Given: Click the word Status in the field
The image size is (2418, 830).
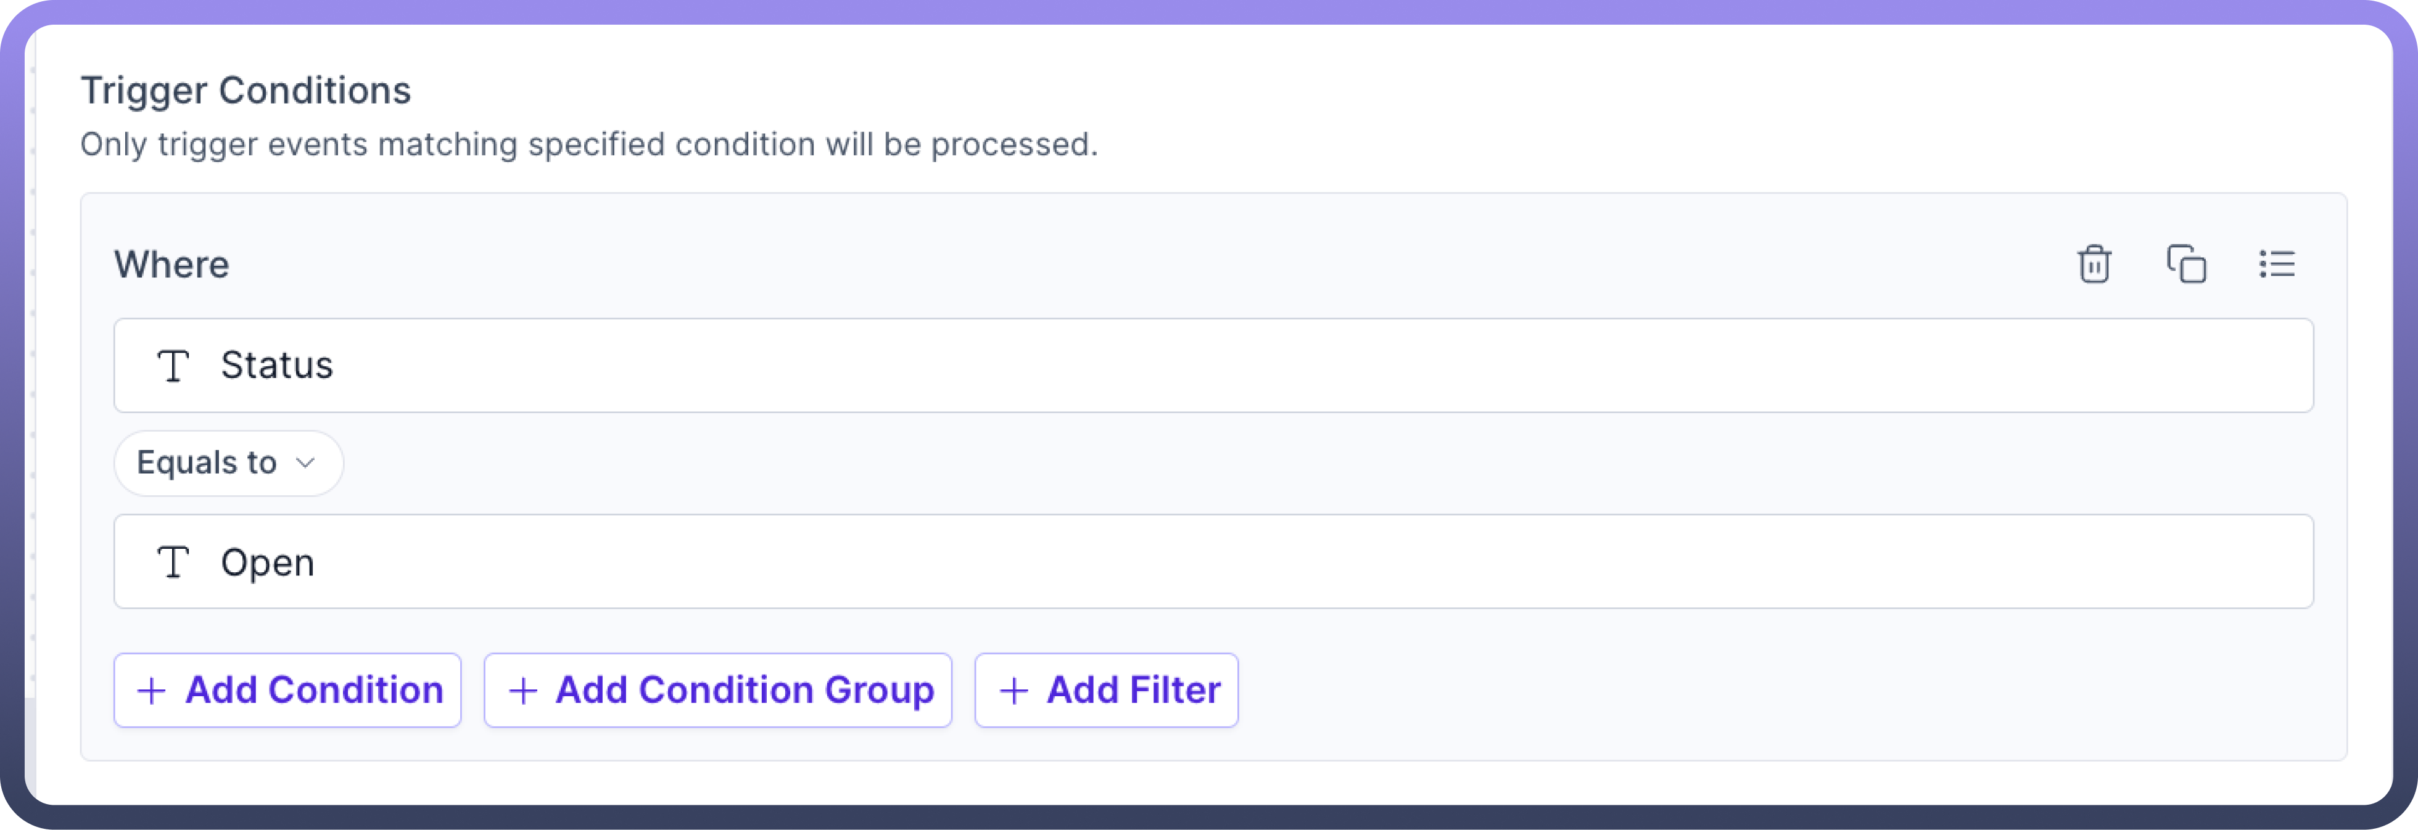Looking at the screenshot, I should click(x=277, y=366).
